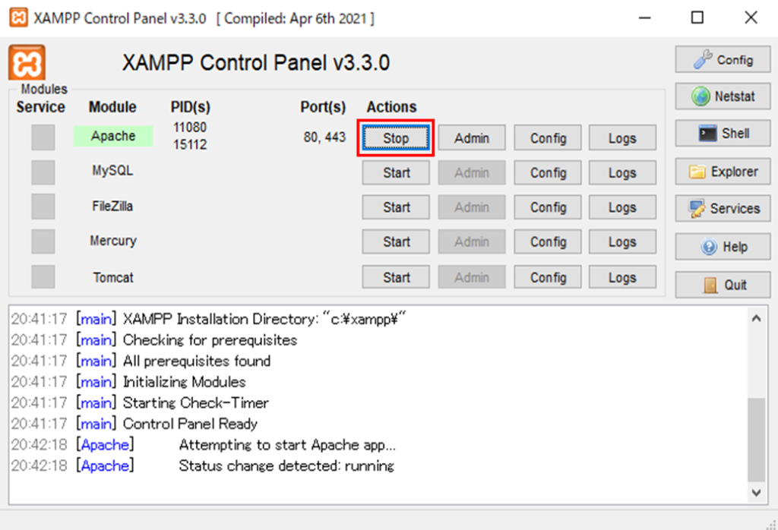Open Logs for Mercury module
Image resolution: width=778 pixels, height=530 pixels.
(x=621, y=242)
